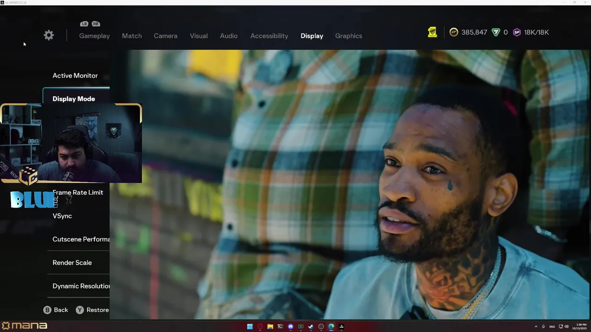Open the clock and date panel

(579, 326)
